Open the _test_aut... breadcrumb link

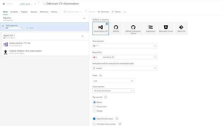25,4
